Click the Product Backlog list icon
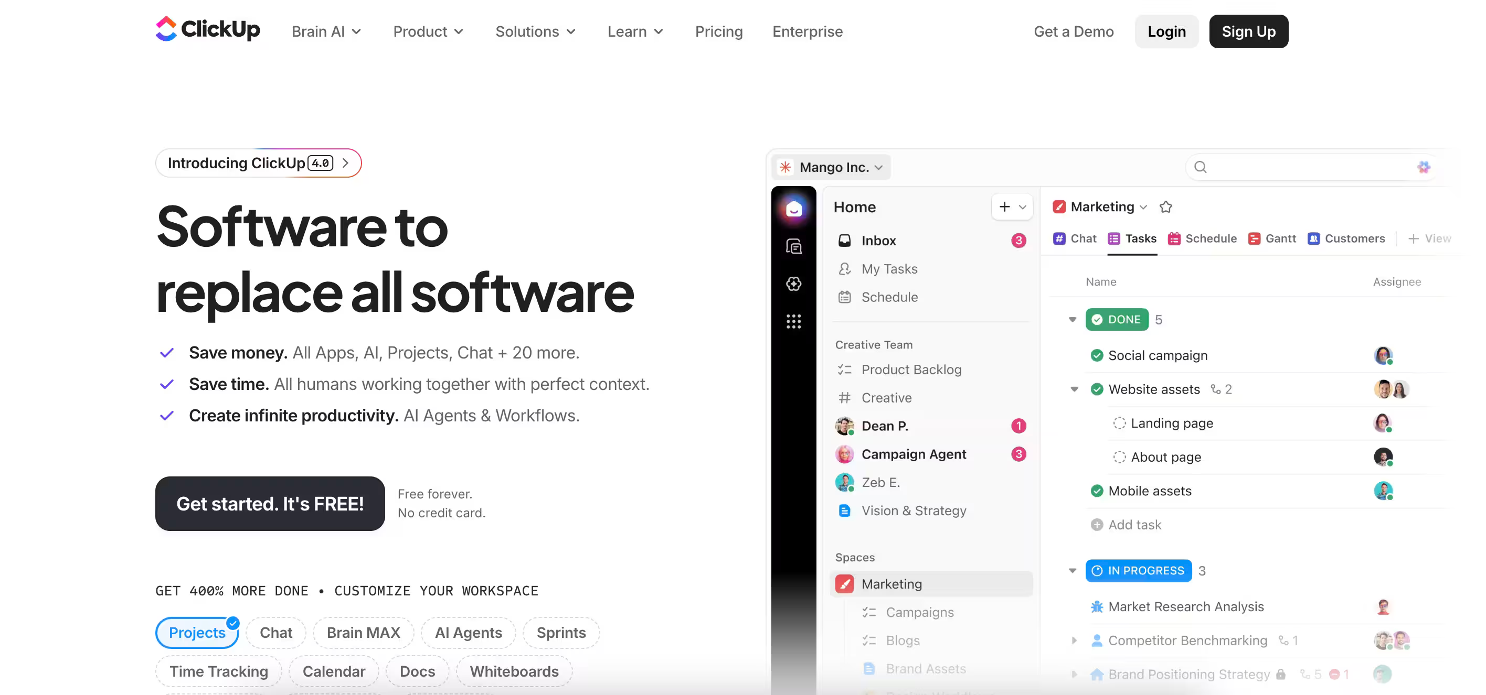 844,370
